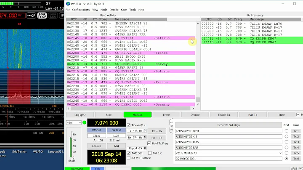Screen dimensions: 303x170
Task: Toggle NA VHF Contest checkbox
Action: (x=128, y=158)
